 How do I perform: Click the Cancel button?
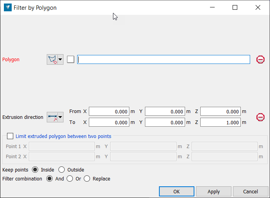tap(251, 191)
